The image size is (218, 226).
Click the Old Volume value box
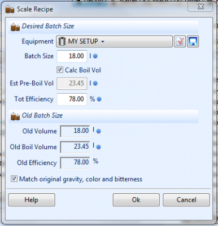[75, 131]
